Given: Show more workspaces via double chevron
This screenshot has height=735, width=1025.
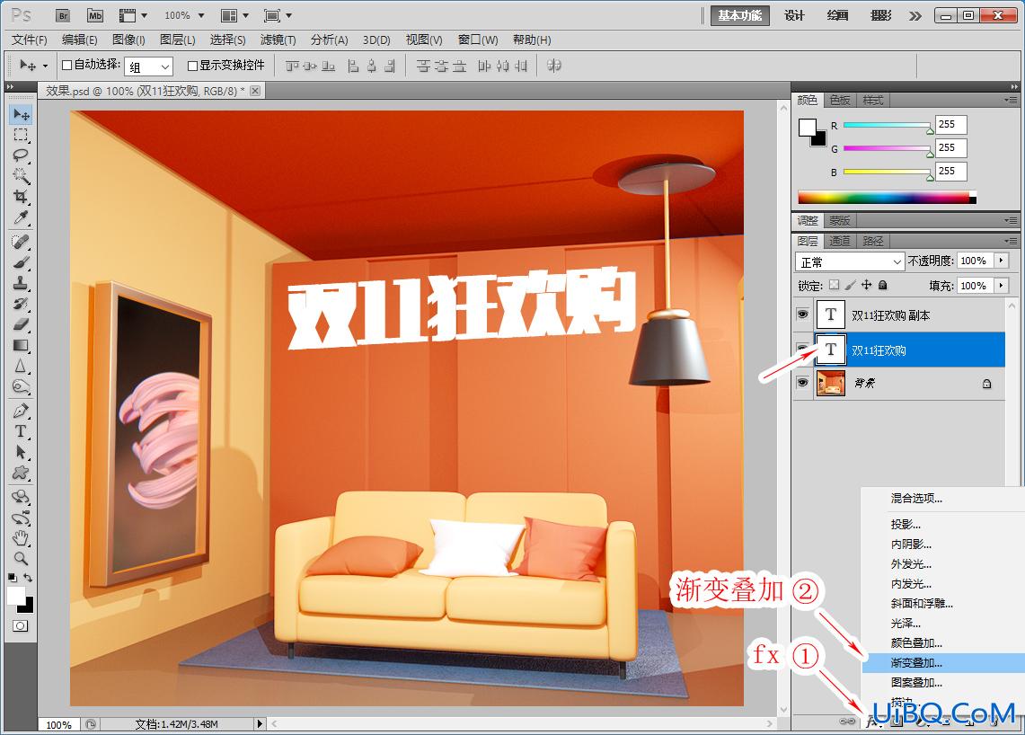Looking at the screenshot, I should 915,15.
